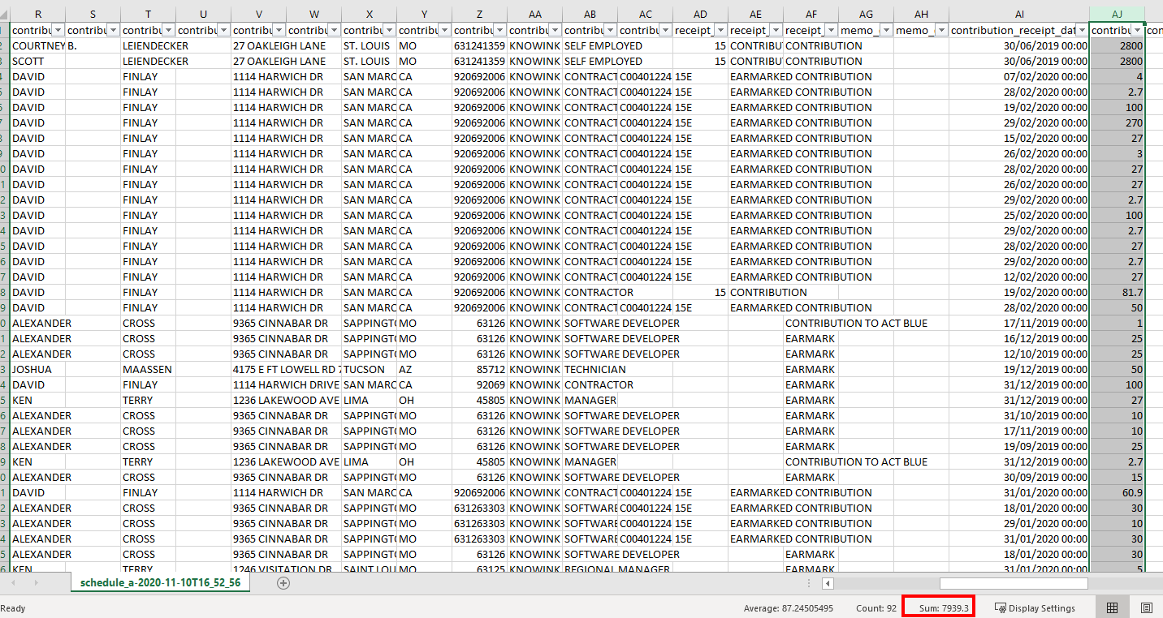Select the COURTNEY B. name cell

tap(37, 45)
